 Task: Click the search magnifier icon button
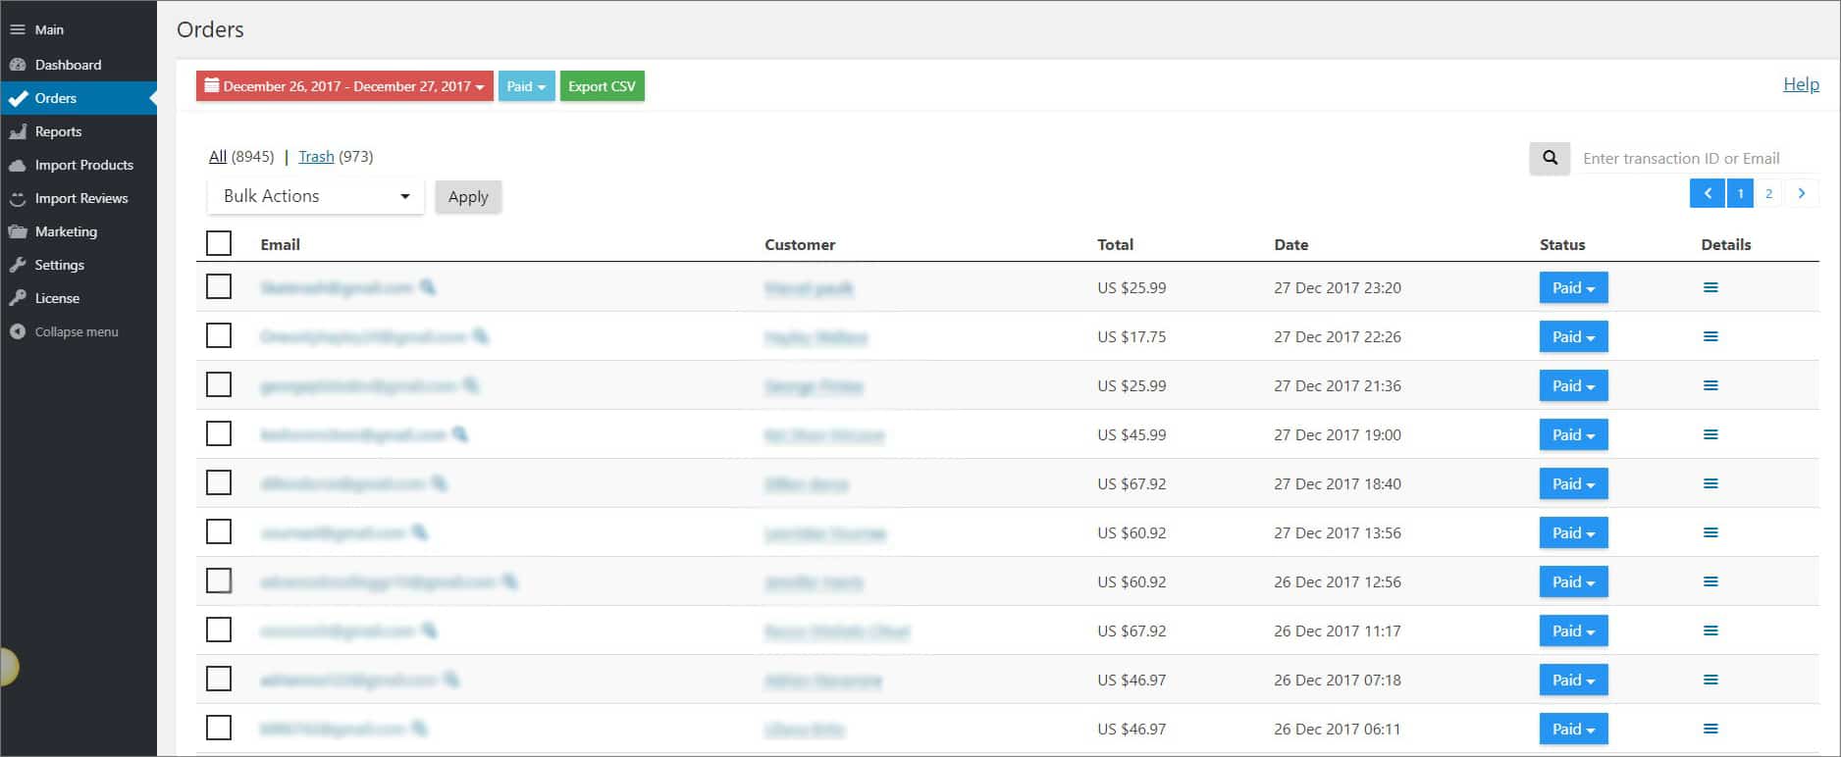point(1550,158)
